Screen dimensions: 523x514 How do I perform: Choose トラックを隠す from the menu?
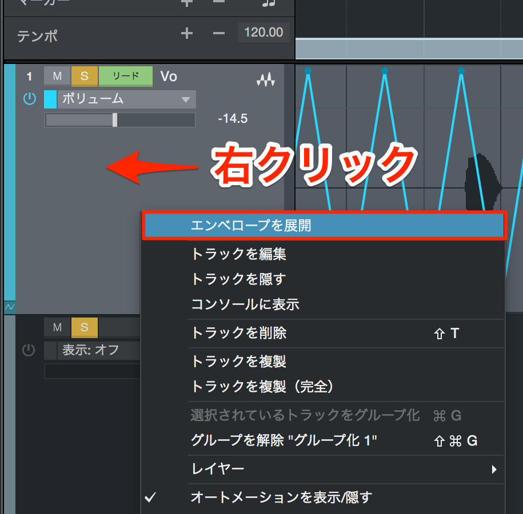323,279
